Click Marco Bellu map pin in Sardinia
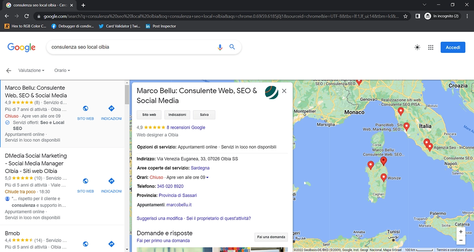The width and height of the screenshot is (474, 252). [383, 161]
